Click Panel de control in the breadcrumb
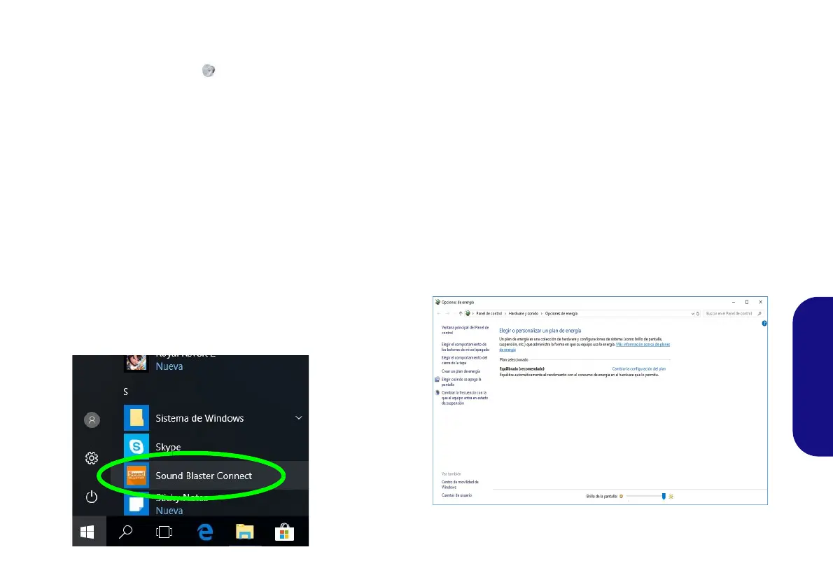Screen dimensions: 833x587 point(489,314)
